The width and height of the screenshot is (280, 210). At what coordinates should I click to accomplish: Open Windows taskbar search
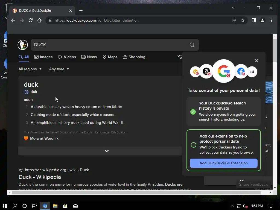pos(15,206)
